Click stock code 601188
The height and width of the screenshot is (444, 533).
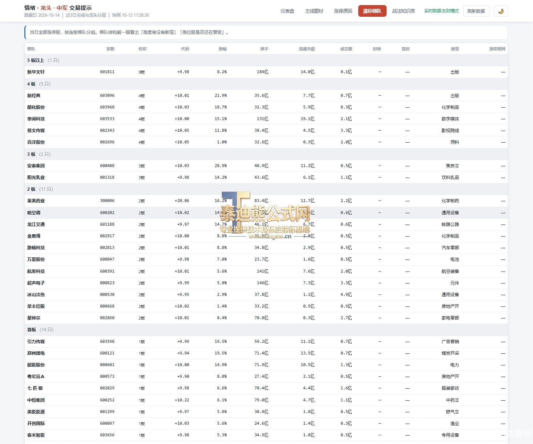click(x=107, y=225)
